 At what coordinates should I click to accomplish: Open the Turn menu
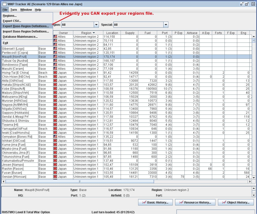[x=14, y=10]
